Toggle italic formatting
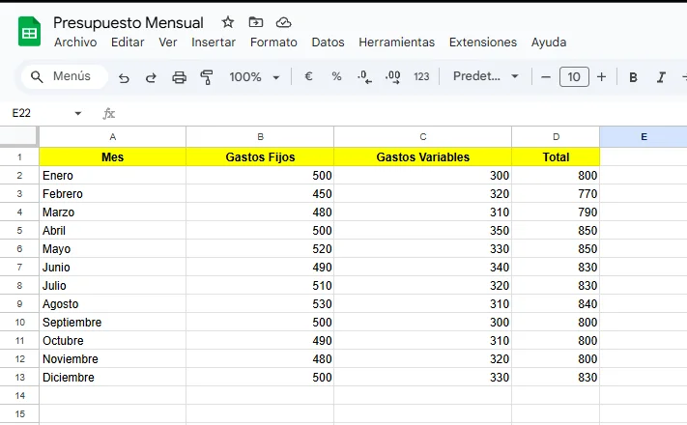The height and width of the screenshot is (425, 687). coord(661,77)
